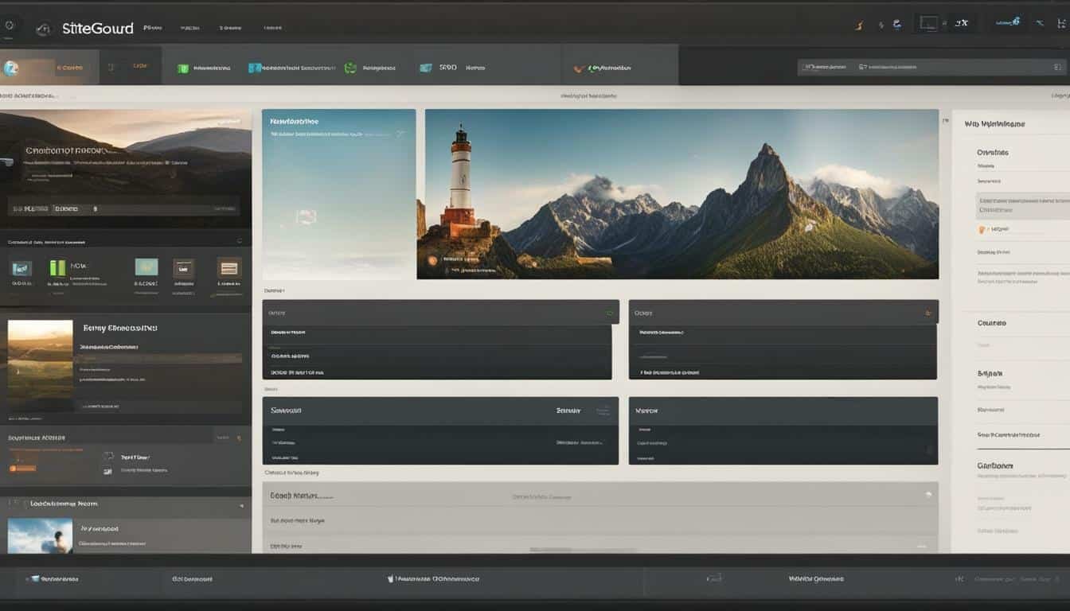Click the orange icon on the lighthouse image
Image resolution: width=1070 pixels, height=611 pixels.
[x=432, y=260]
